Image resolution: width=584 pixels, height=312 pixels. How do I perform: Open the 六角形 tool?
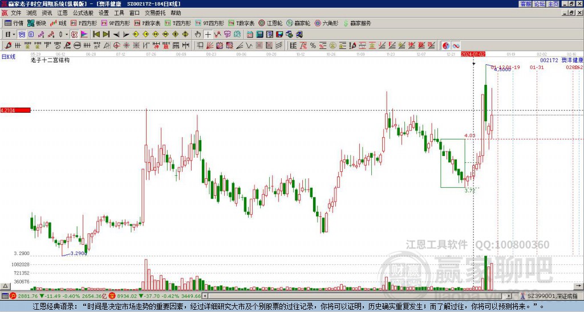(x=327, y=23)
